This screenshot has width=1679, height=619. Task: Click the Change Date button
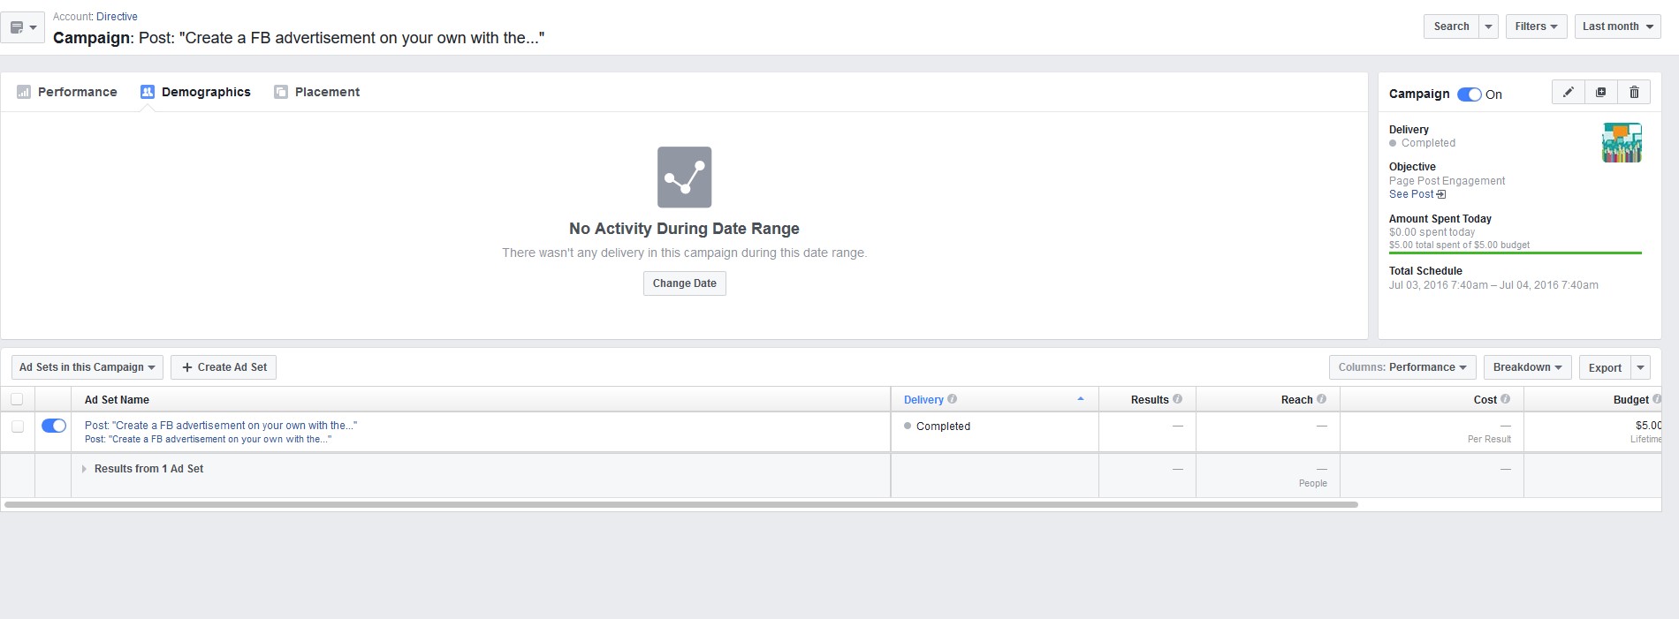coord(685,283)
